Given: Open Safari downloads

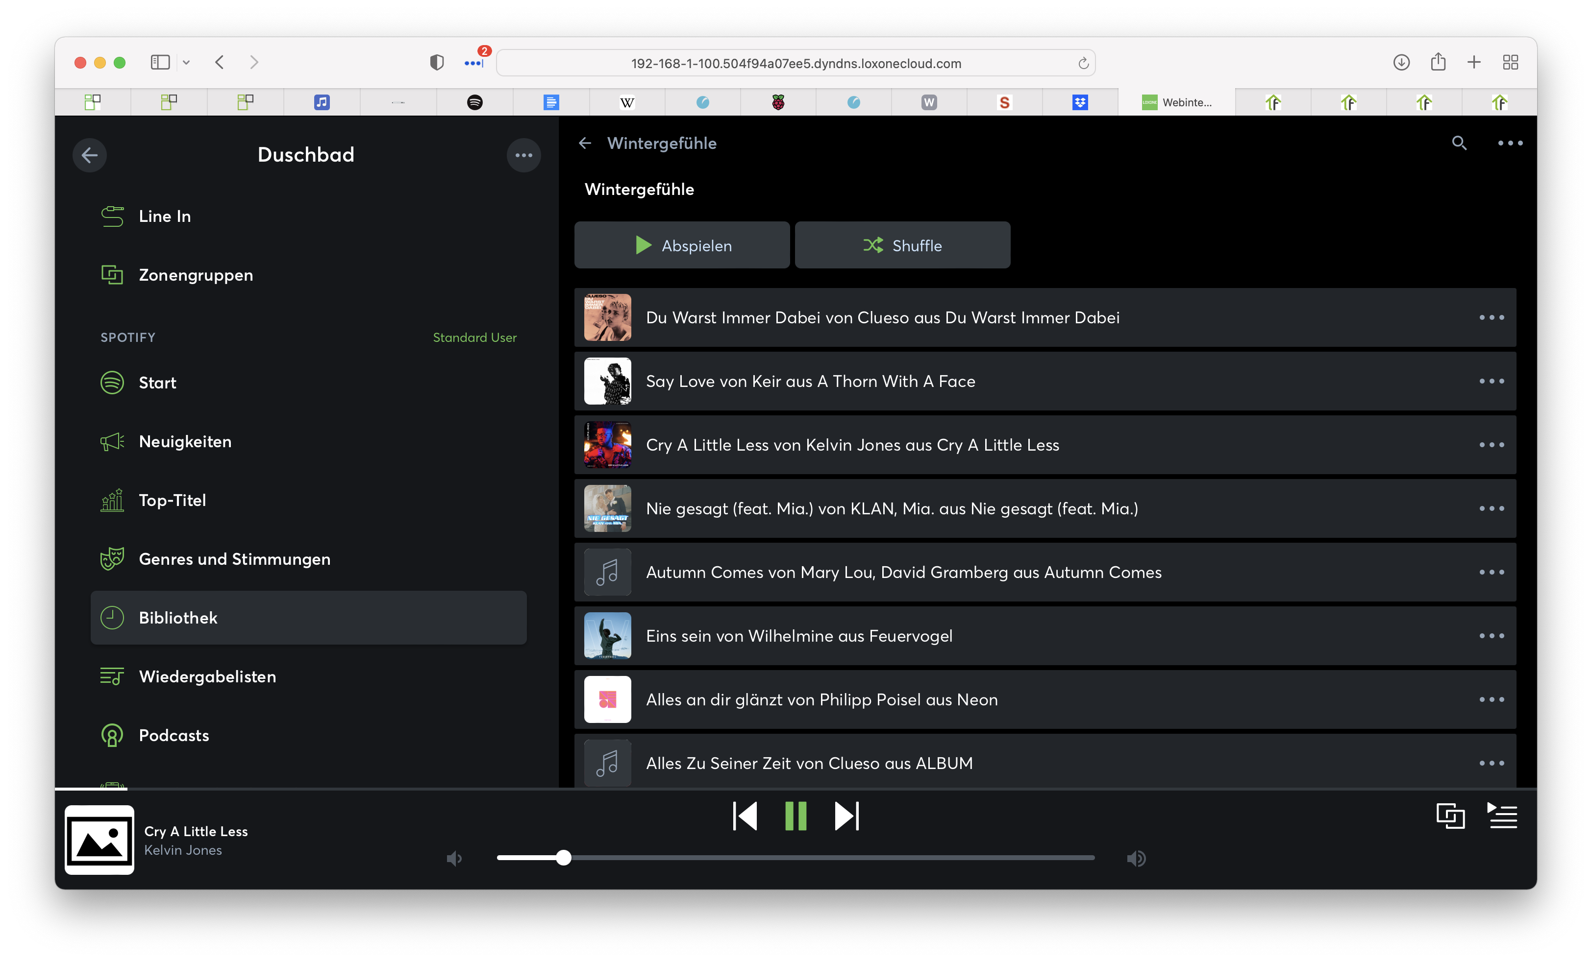Looking at the screenshot, I should click(x=1401, y=63).
